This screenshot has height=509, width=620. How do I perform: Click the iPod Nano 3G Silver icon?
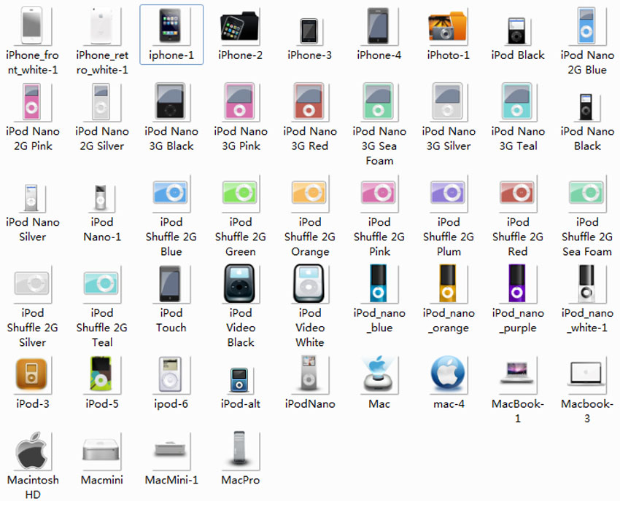click(x=448, y=101)
